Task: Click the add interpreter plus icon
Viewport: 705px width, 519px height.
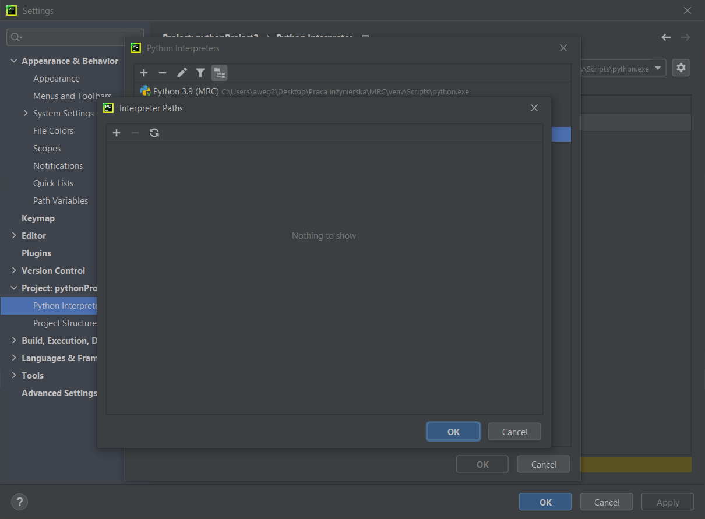Action: [x=144, y=73]
